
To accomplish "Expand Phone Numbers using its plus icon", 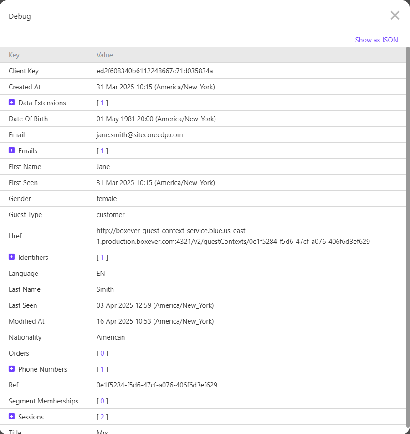I will 12,369.
